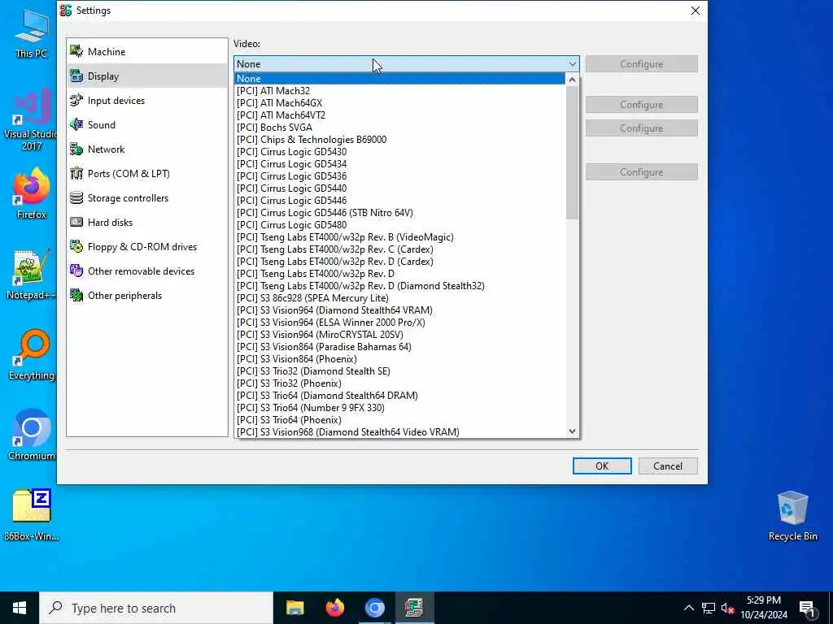Click the Display category icon

tap(76, 76)
